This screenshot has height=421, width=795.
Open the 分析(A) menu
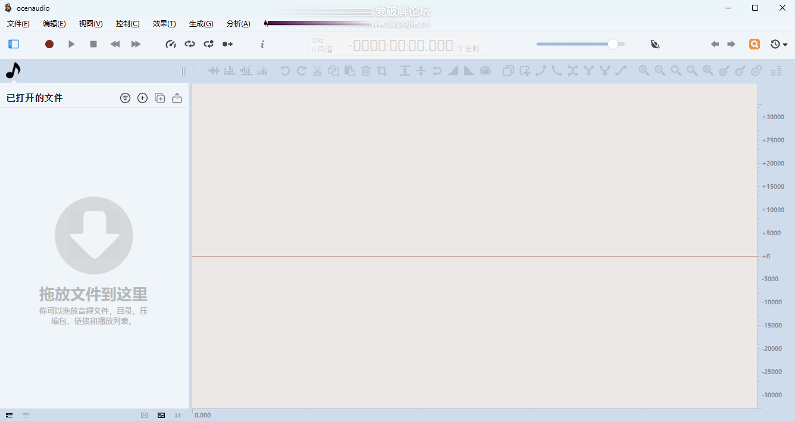[239, 24]
